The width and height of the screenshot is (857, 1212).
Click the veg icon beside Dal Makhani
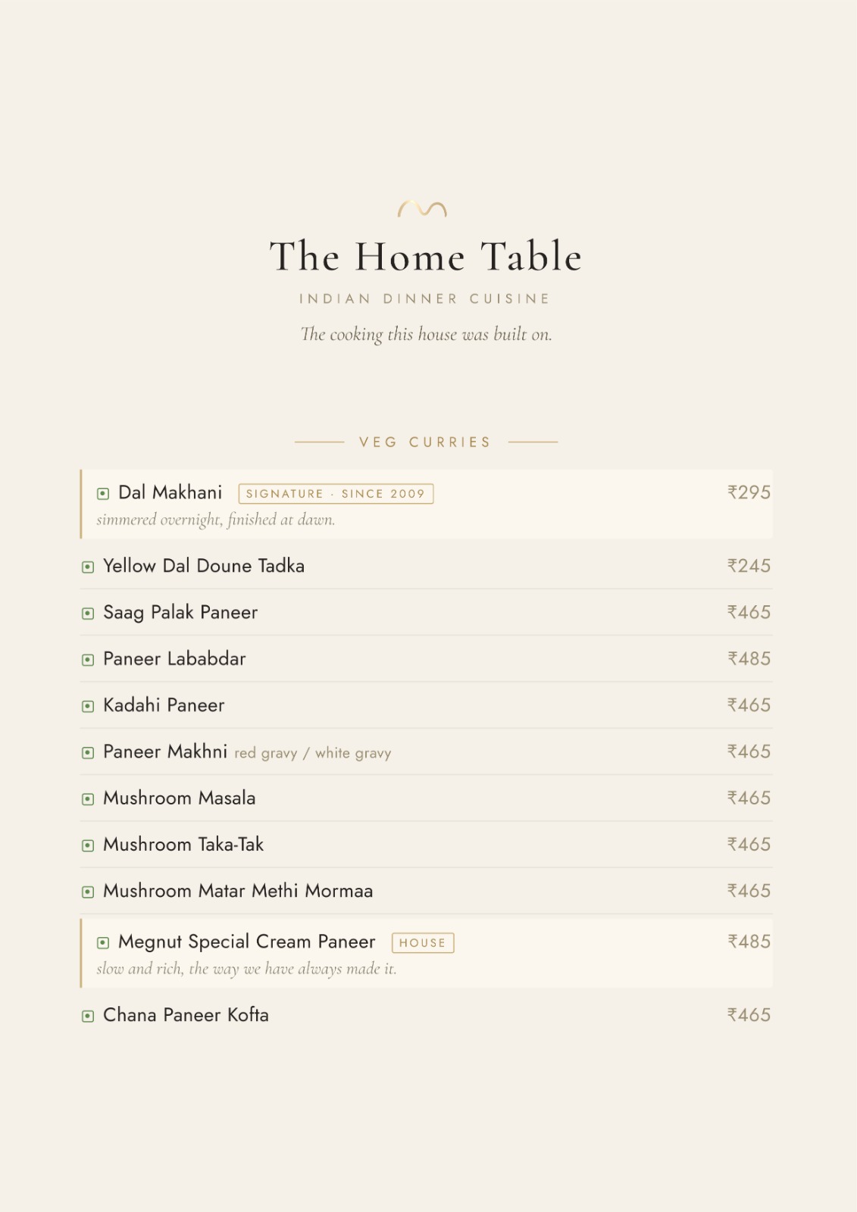tap(103, 494)
